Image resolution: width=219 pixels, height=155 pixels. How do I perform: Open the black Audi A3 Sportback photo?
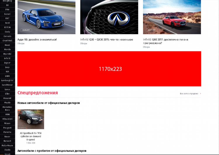tap(31, 119)
